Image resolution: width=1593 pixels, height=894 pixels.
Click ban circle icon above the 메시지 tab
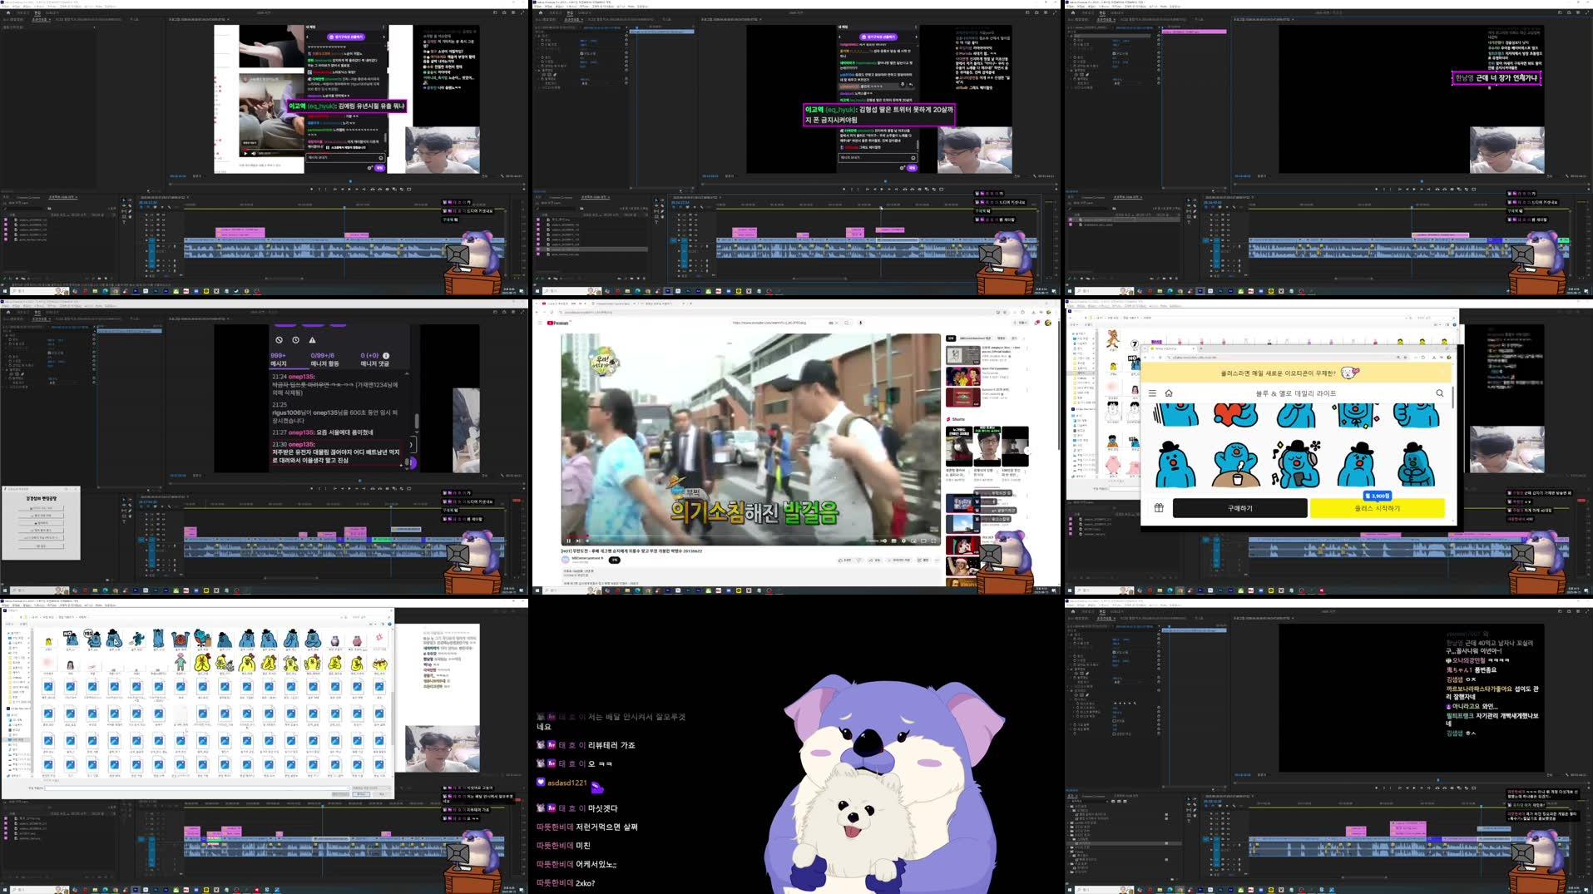279,340
